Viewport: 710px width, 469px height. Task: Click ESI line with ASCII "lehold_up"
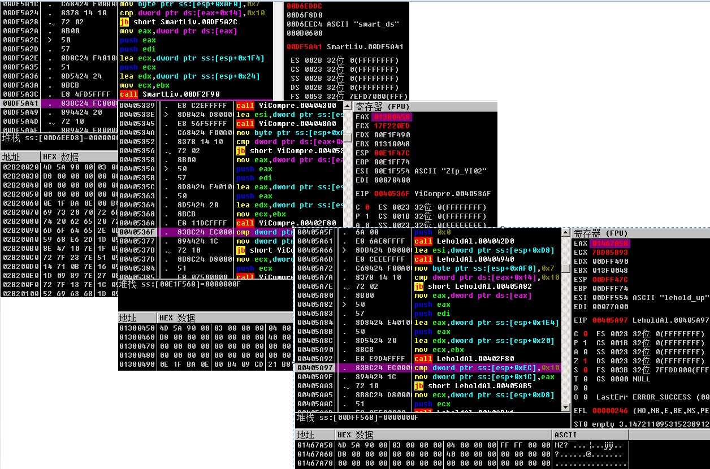[x=640, y=298]
